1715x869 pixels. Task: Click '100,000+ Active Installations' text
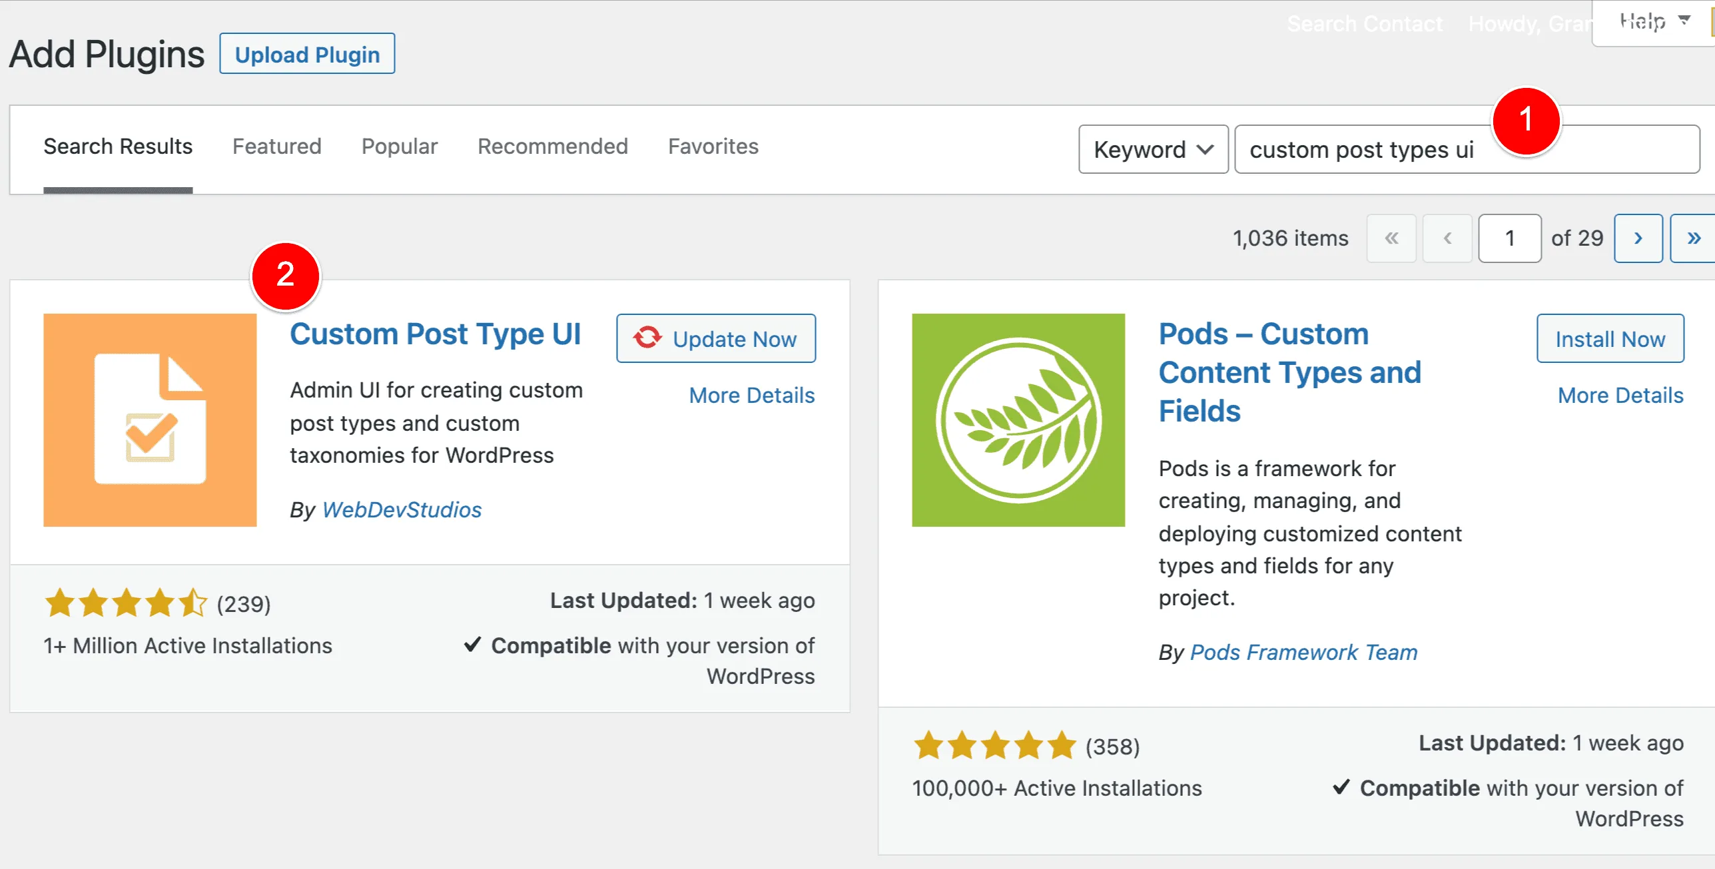point(1057,788)
